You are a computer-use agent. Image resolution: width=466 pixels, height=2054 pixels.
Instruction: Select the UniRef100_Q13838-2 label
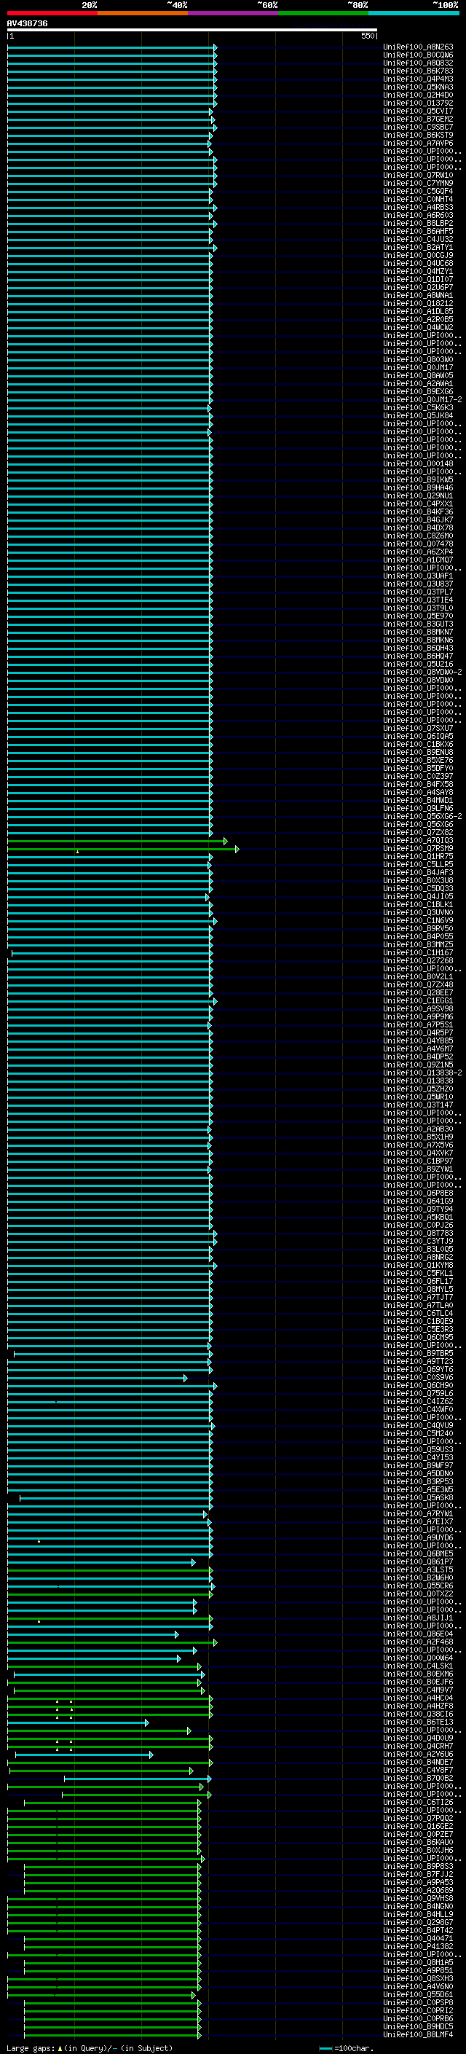pos(422,1073)
